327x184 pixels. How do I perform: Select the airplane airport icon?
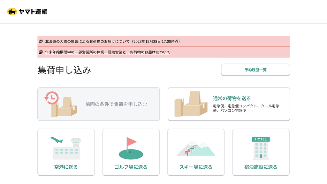tap(65, 148)
